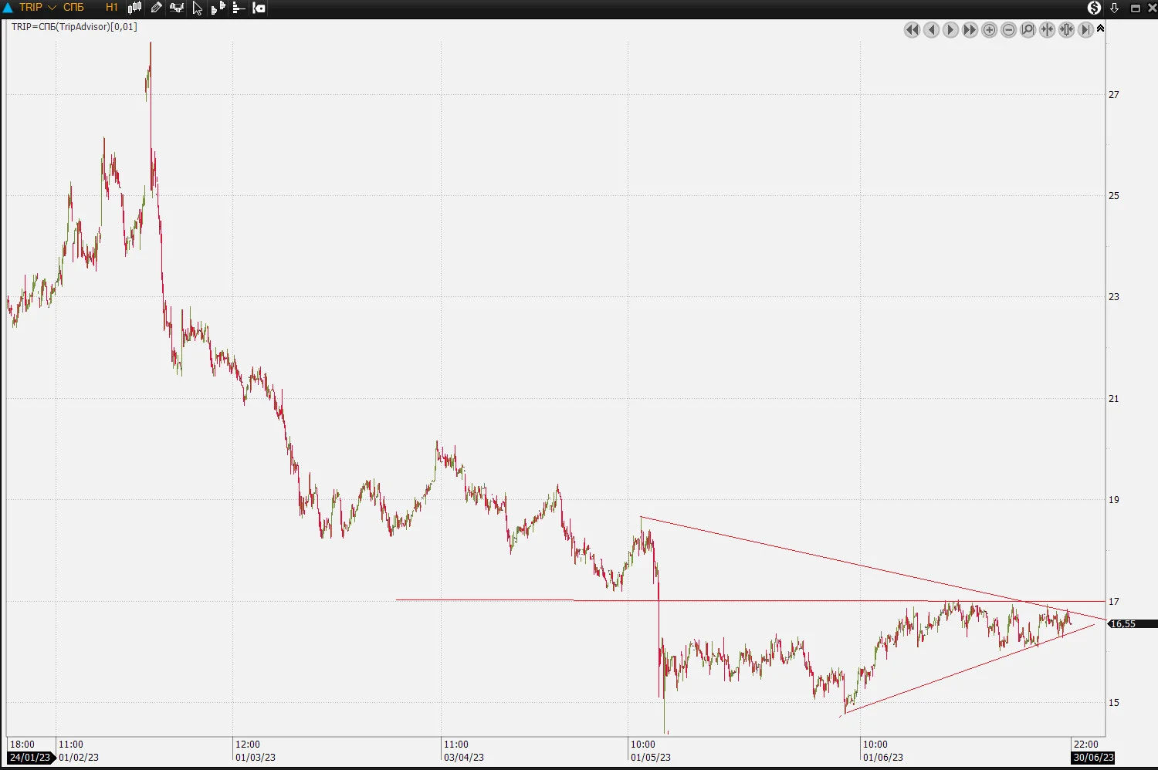Toggle the volume profile icon
This screenshot has width=1158, height=770.
(218, 8)
